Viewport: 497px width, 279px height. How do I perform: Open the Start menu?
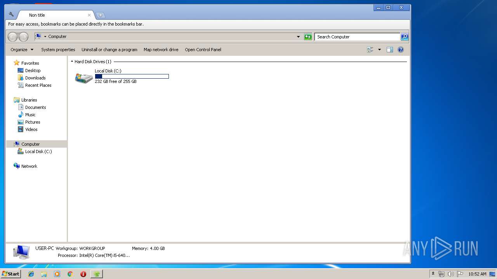point(10,274)
